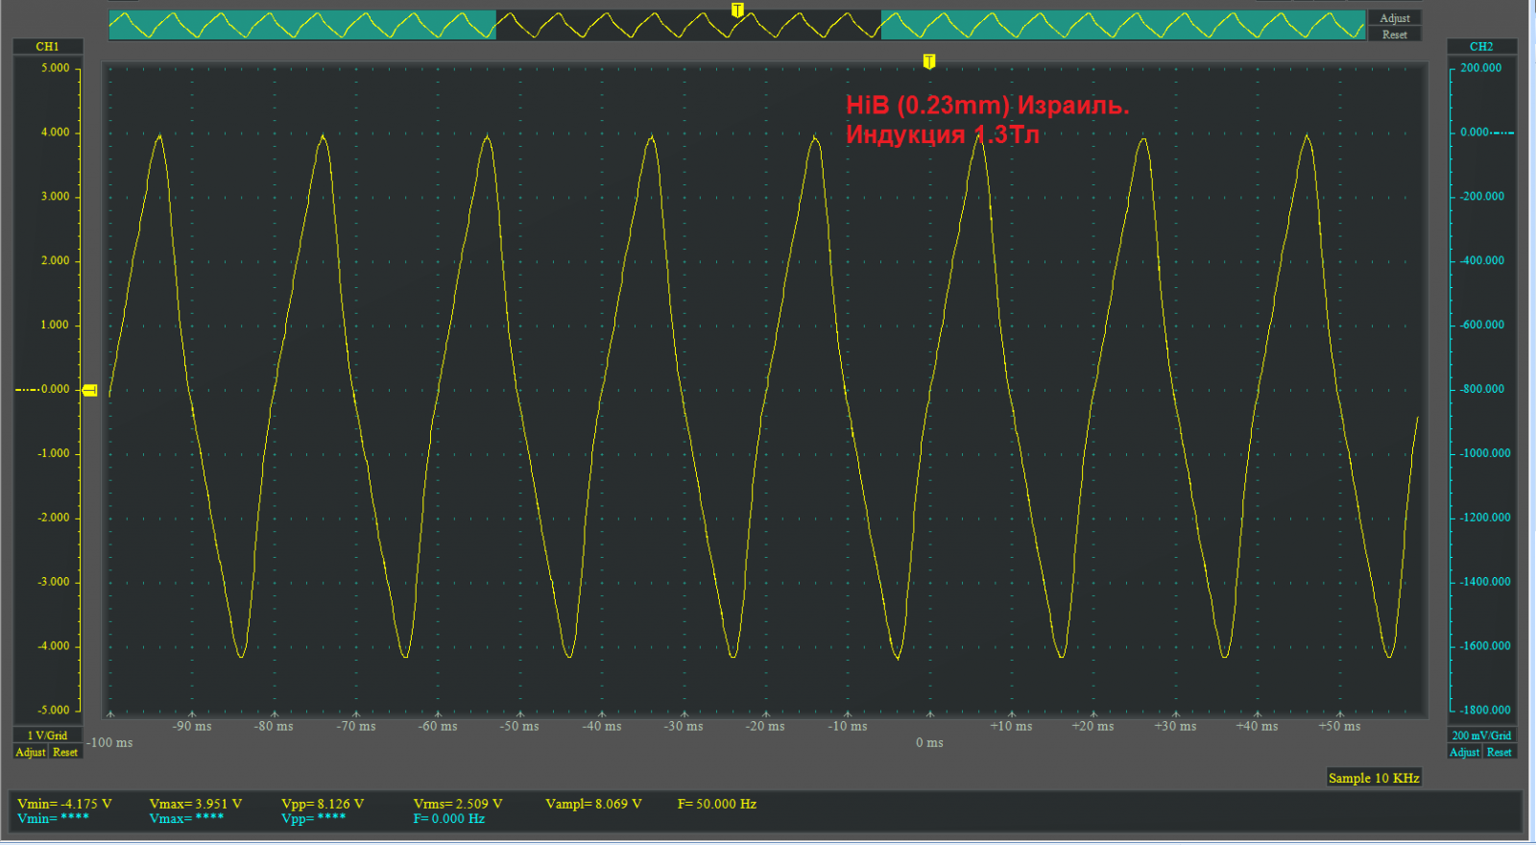Click the 0 ms time axis label
The width and height of the screenshot is (1536, 845).
[x=929, y=742]
